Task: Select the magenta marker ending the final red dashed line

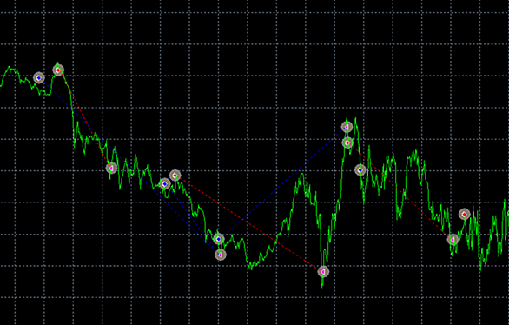Action: 453,240
